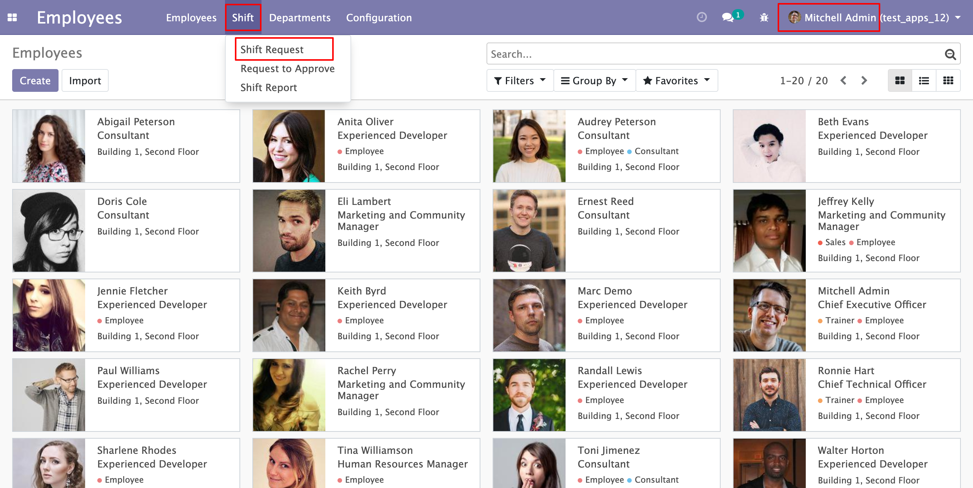Screen dimensions: 973x488
Task: Open Beth Evans's photo
Action: click(769, 146)
